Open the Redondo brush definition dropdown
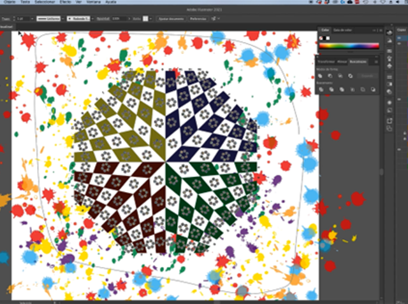Screen dimensions: 408x304 pyautogui.click(x=92, y=18)
